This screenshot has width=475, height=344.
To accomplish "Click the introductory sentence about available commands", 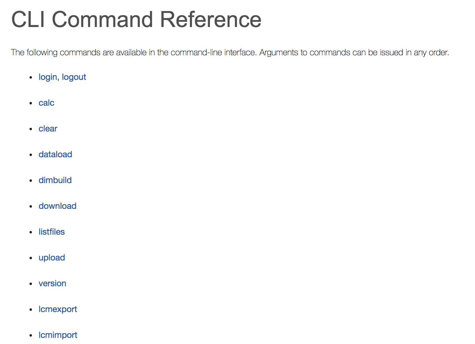I will 230,53.
